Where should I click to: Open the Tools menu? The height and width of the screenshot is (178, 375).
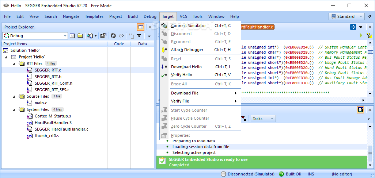point(197,16)
